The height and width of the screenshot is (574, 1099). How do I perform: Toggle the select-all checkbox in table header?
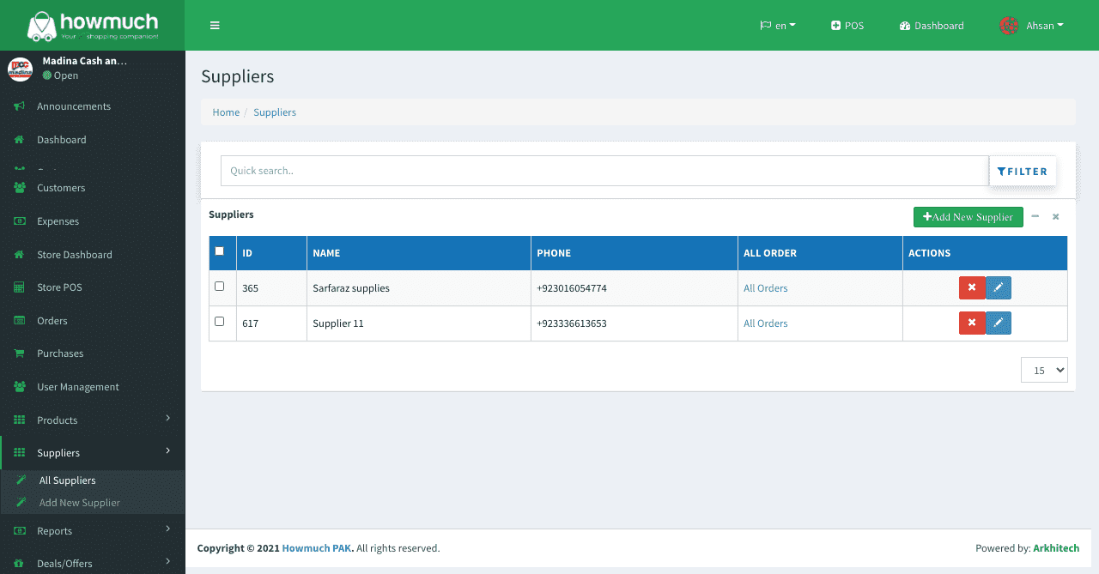(x=219, y=251)
